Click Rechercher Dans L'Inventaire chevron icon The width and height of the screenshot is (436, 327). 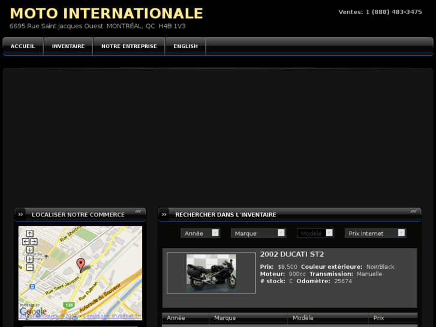[164, 215]
